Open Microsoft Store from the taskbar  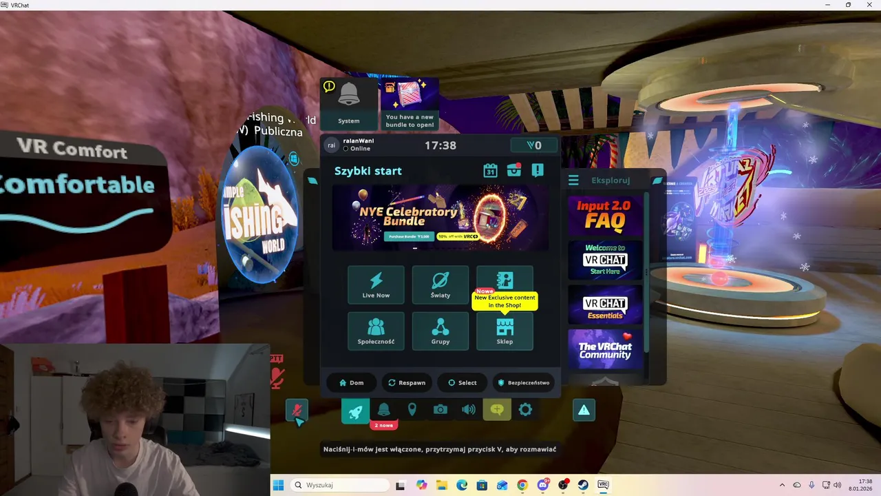[482, 485]
